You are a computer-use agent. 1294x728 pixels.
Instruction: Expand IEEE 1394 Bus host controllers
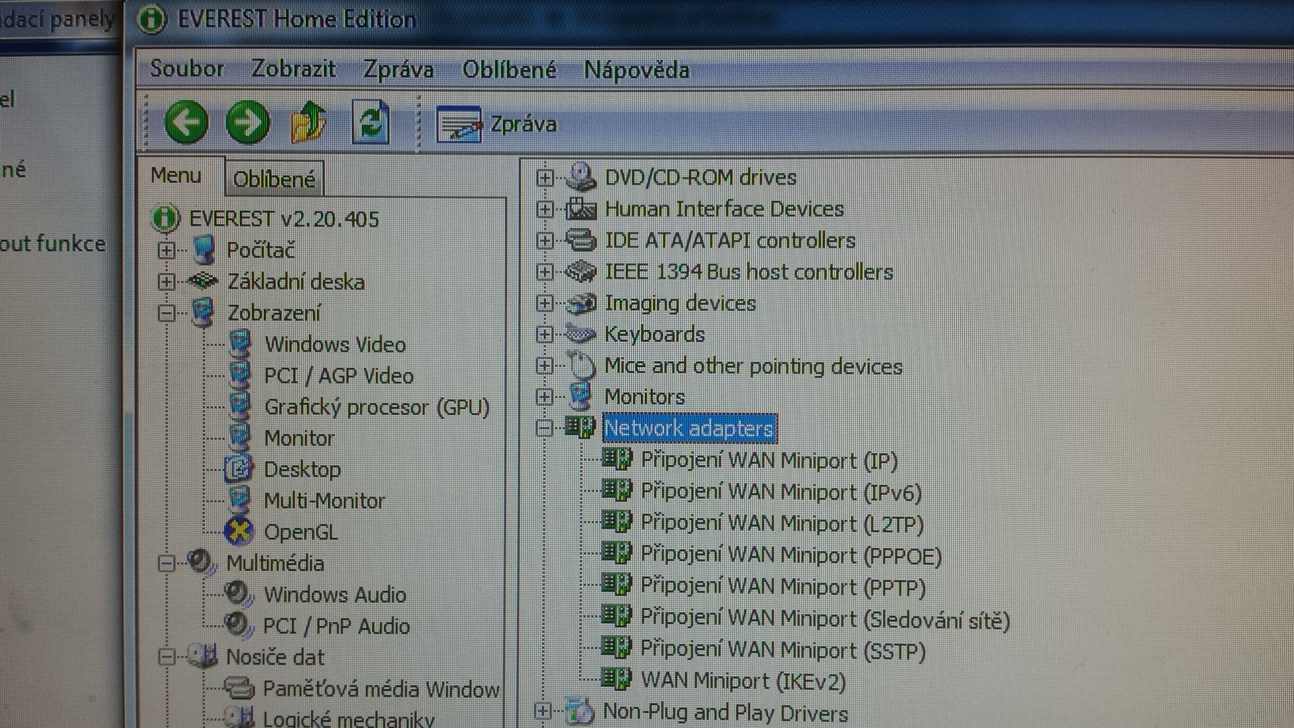tap(545, 272)
